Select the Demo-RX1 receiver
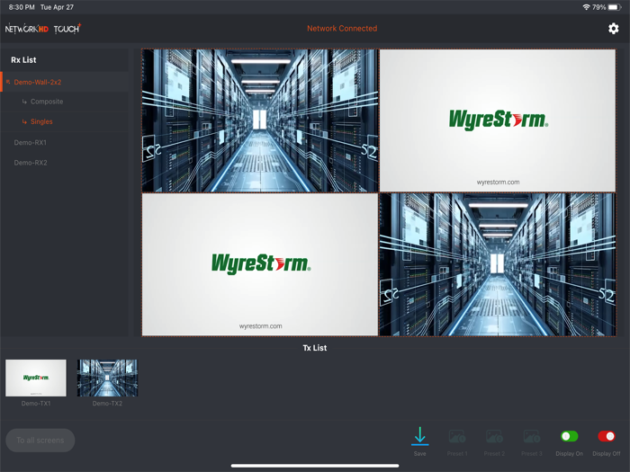 30,142
